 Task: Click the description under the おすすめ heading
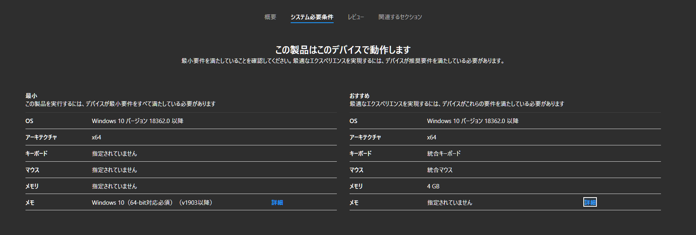click(457, 104)
